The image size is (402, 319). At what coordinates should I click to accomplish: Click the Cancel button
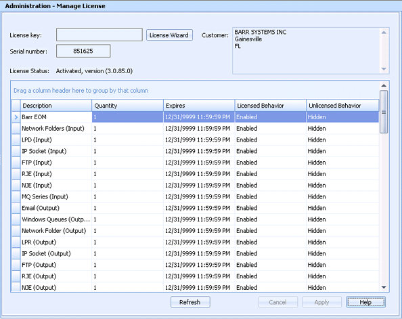[278, 302]
